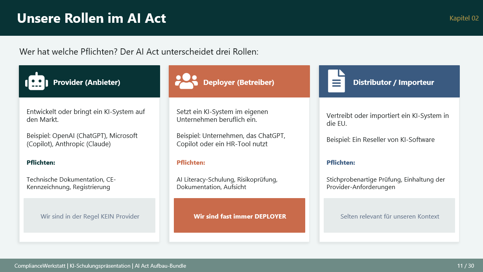
Task: Click the robot icon in the Provider card
Action: click(37, 82)
